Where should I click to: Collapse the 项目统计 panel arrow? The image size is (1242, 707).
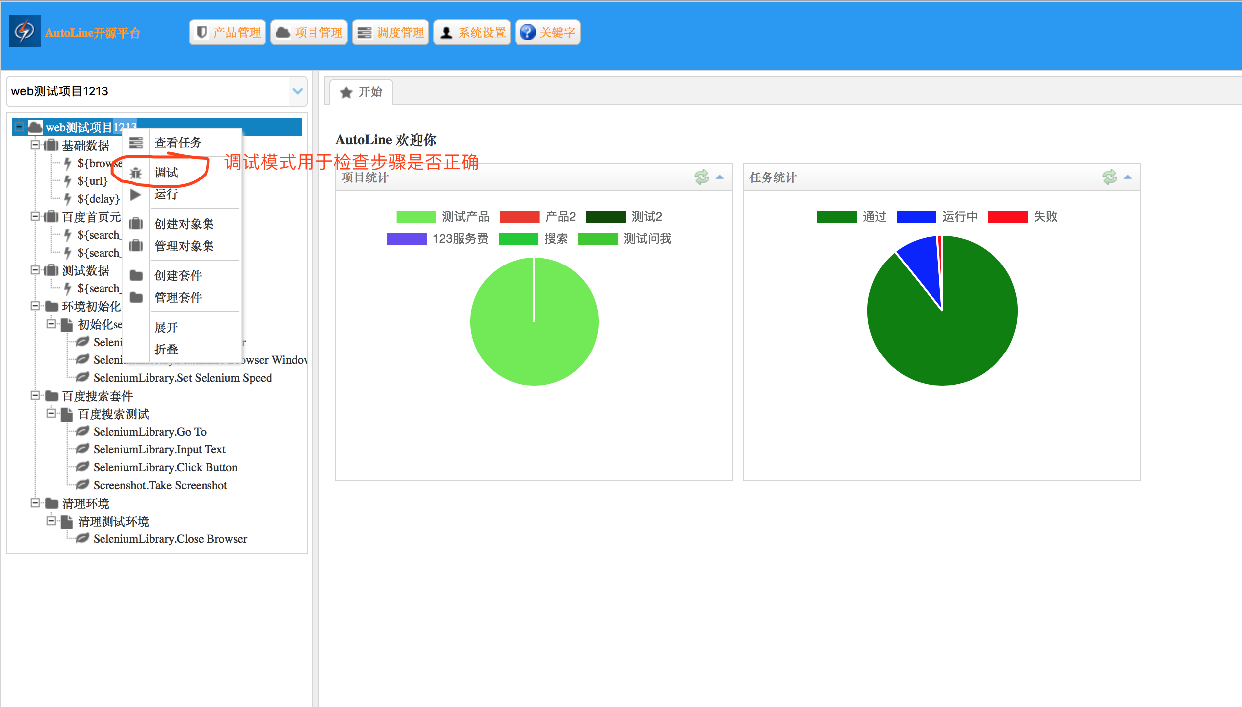720,177
